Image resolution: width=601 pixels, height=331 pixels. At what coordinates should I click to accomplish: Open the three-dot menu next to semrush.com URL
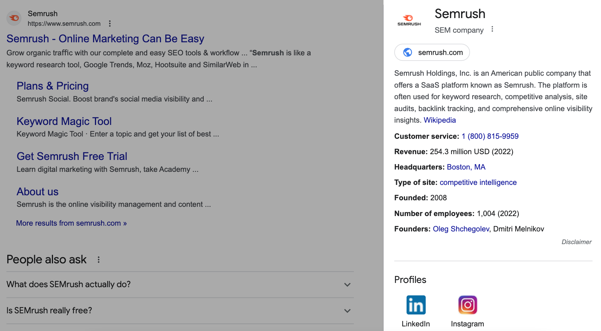point(110,23)
